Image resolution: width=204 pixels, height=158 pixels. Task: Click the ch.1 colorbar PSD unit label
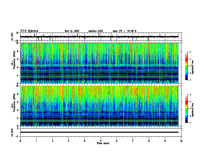pos(193,67)
